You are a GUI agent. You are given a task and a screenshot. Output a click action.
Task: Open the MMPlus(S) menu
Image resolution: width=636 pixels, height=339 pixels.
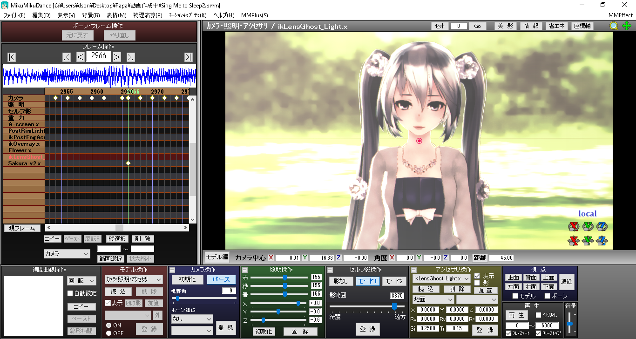pyautogui.click(x=254, y=15)
